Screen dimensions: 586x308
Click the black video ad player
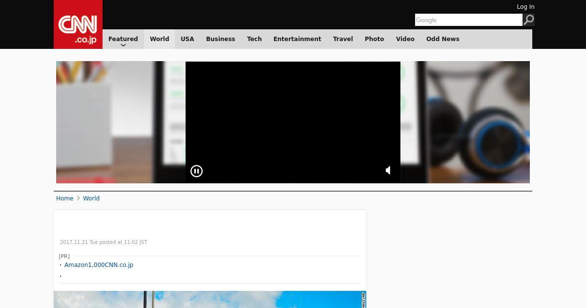tap(293, 122)
